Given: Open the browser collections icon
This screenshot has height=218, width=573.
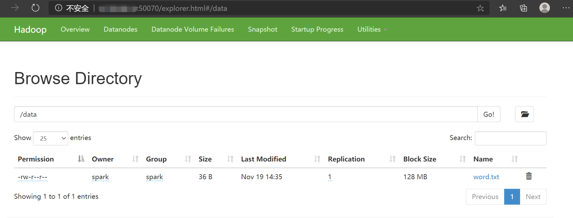Looking at the screenshot, I should 523,8.
